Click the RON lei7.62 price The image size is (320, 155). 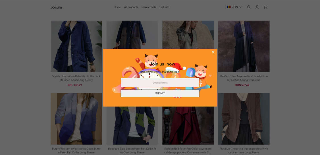242,85
